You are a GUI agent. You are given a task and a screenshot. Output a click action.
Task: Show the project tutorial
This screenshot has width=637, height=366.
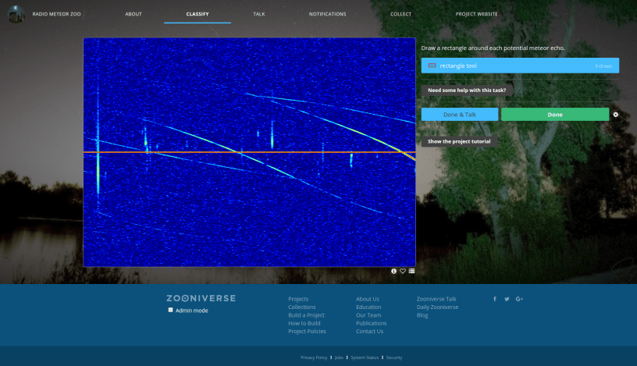point(459,141)
